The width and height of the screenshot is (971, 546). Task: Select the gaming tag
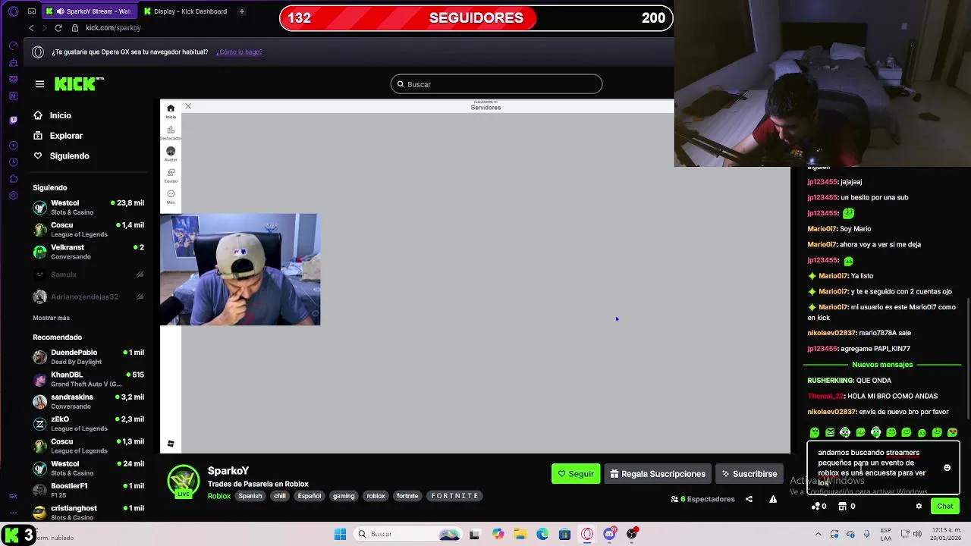pos(344,496)
